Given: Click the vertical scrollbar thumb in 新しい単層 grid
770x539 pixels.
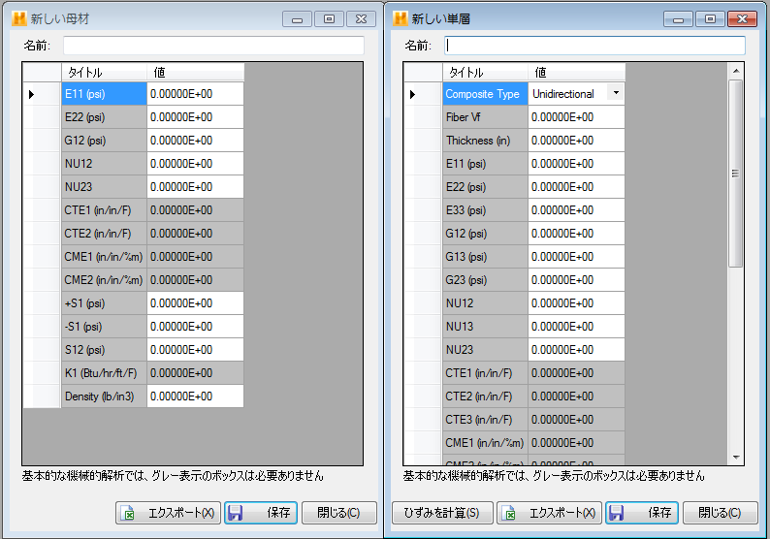Looking at the screenshot, I should click(x=736, y=174).
